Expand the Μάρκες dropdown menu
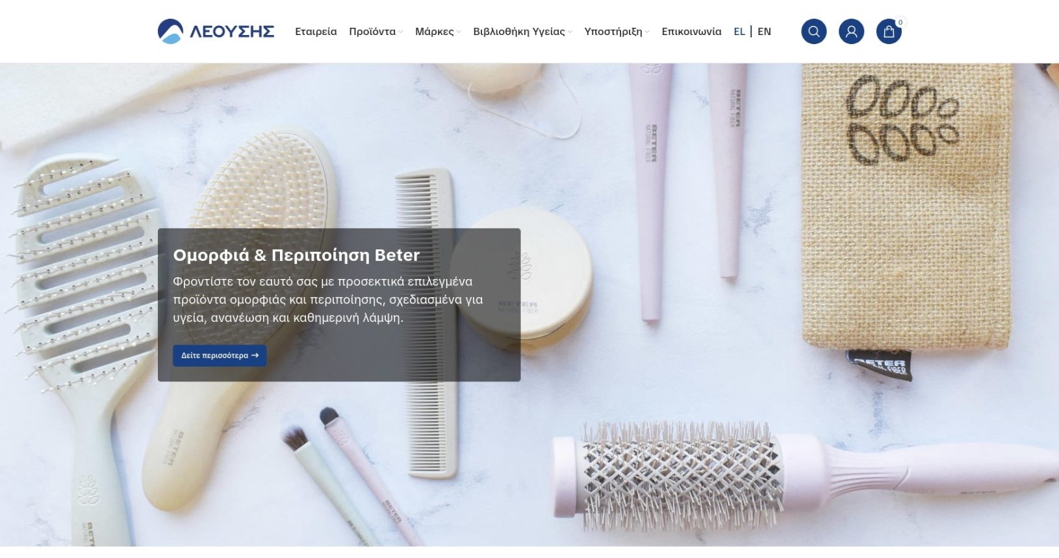Screen dimensions: 1059x558 click(437, 31)
